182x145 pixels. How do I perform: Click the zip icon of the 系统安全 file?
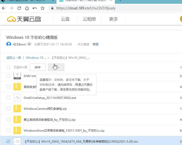pyautogui.click(x=17, y=87)
